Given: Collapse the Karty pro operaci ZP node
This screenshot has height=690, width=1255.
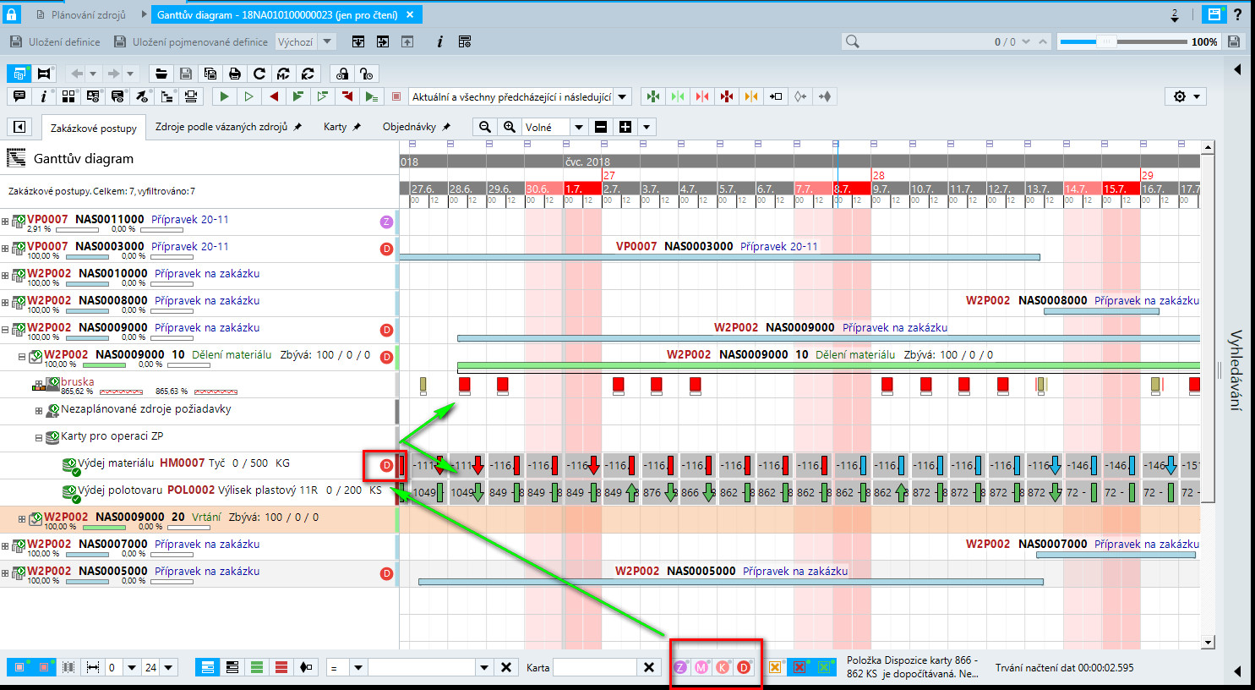Looking at the screenshot, I should [38, 438].
